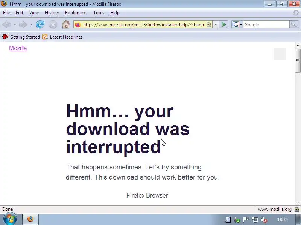This screenshot has width=301, height=225.
Task: Expand the address bar history dropdown
Action: click(216, 24)
